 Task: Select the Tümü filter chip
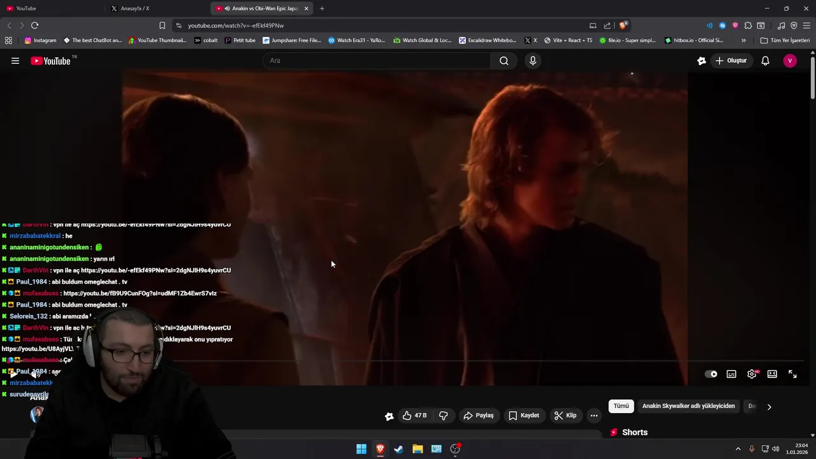click(621, 406)
